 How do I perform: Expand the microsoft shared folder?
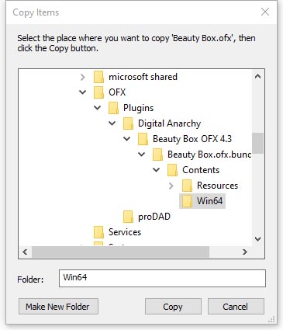[x=82, y=77]
